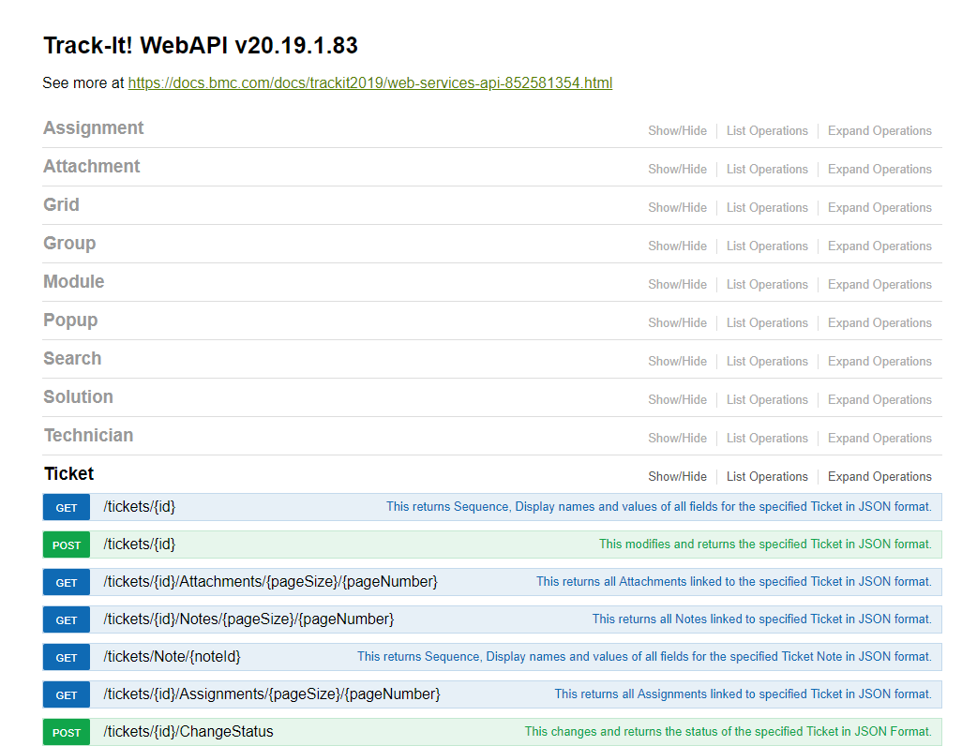Viewport: 977px width, 746px height.
Task: Click the POST badge for ChangeStatus endpoint
Action: click(67, 732)
